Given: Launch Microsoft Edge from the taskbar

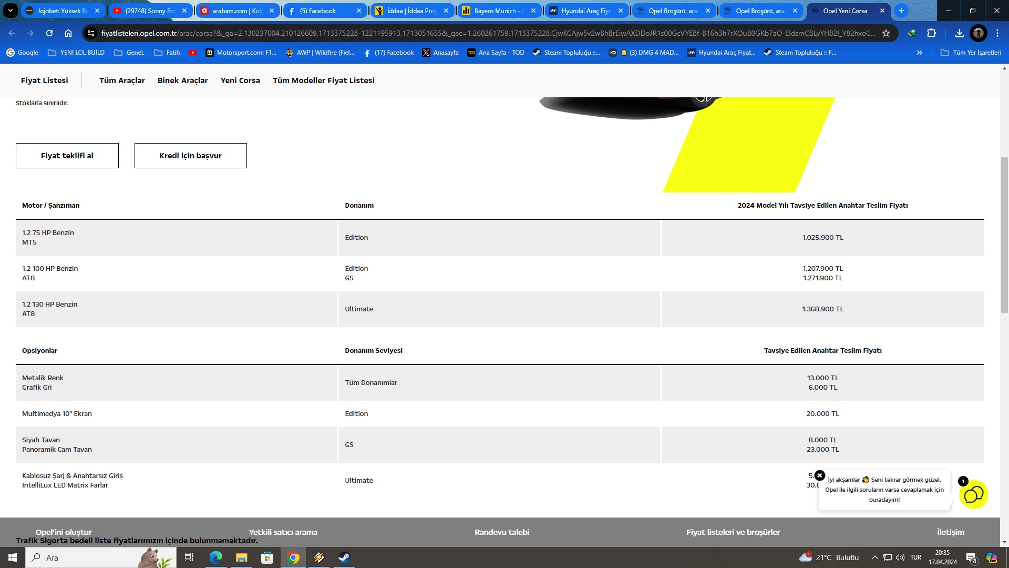Looking at the screenshot, I should (x=216, y=557).
